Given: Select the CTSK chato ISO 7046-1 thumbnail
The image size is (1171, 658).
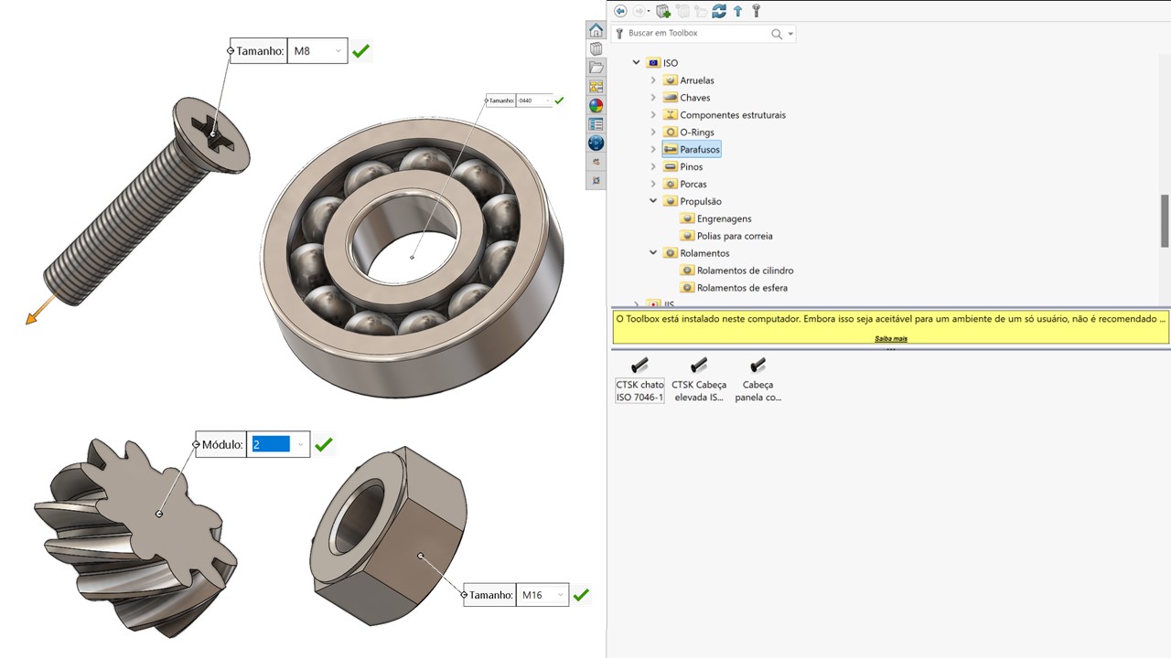Looking at the screenshot, I should (639, 381).
